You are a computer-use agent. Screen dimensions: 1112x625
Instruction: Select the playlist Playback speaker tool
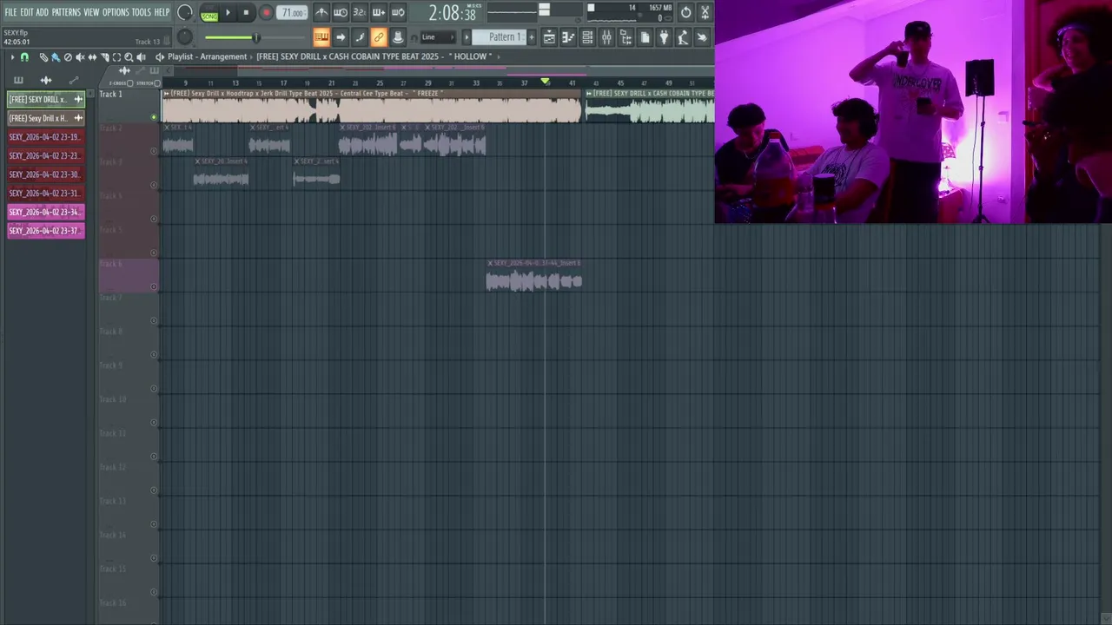click(141, 57)
